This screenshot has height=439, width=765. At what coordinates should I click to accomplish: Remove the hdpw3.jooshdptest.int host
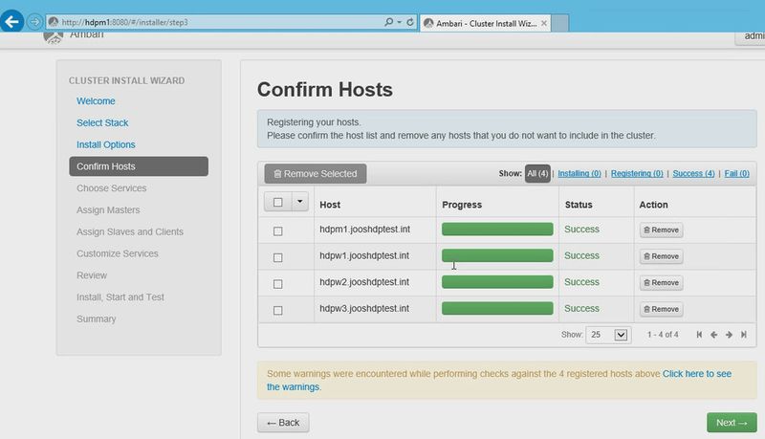pyautogui.click(x=661, y=309)
